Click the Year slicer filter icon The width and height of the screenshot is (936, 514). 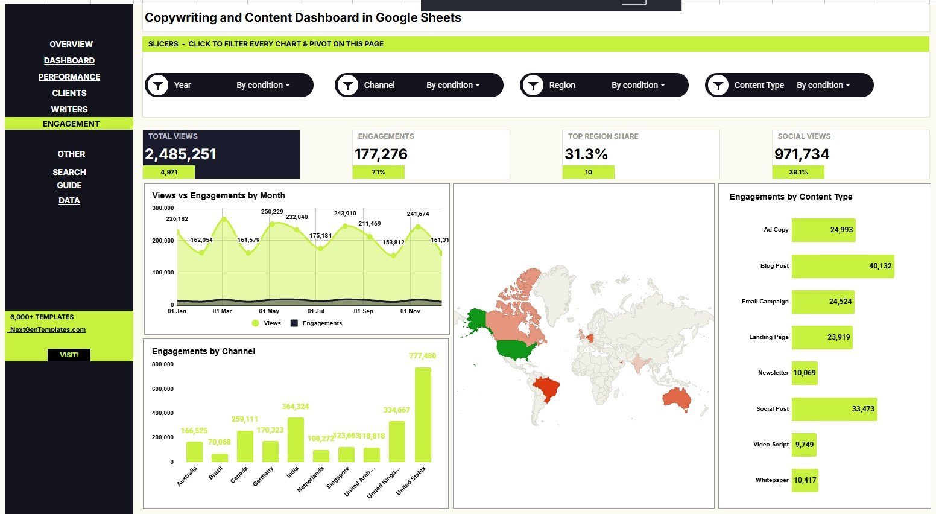coord(158,85)
